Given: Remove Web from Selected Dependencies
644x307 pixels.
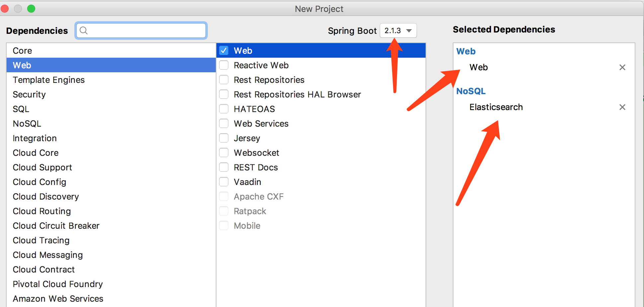Looking at the screenshot, I should 622,67.
